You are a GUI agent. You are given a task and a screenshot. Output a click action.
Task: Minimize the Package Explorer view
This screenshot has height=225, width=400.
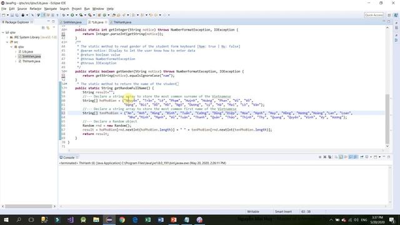coord(49,22)
